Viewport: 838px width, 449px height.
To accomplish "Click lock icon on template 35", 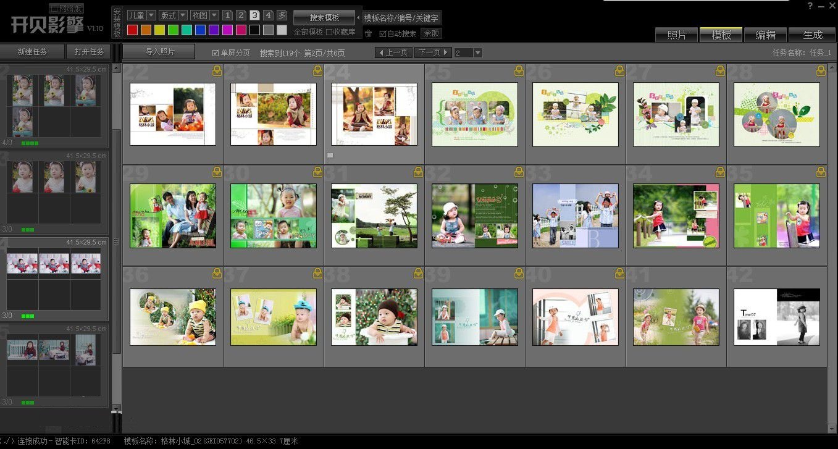I will click(x=821, y=172).
